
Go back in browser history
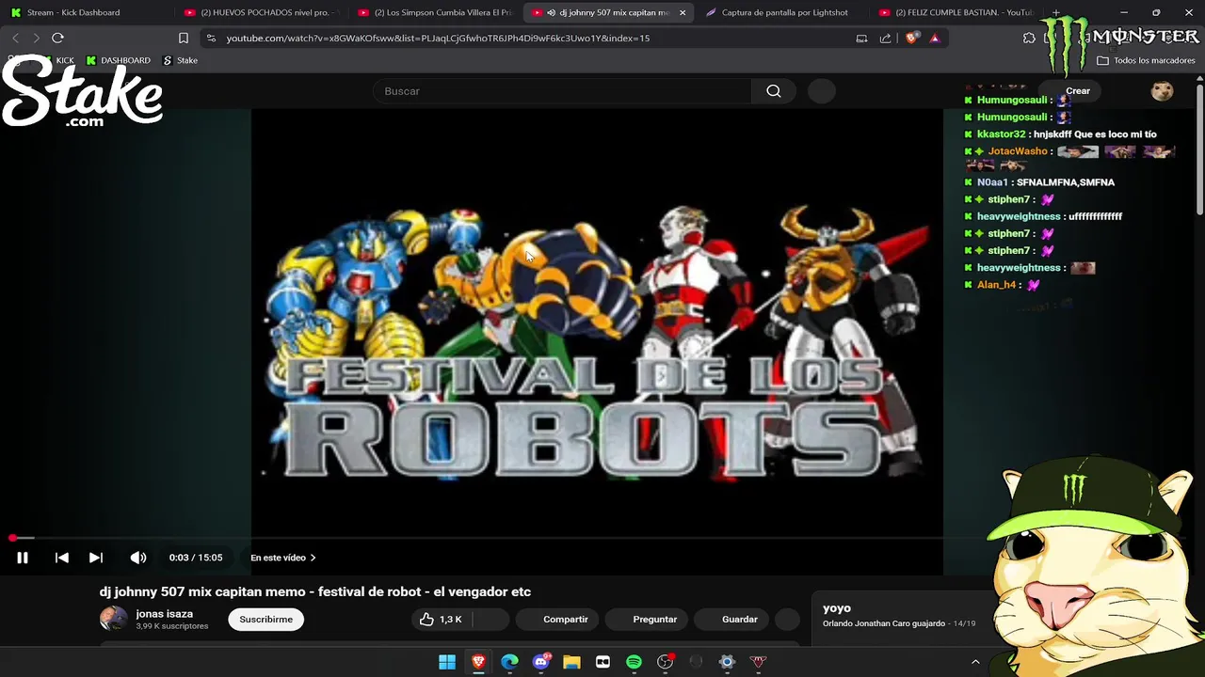point(15,38)
